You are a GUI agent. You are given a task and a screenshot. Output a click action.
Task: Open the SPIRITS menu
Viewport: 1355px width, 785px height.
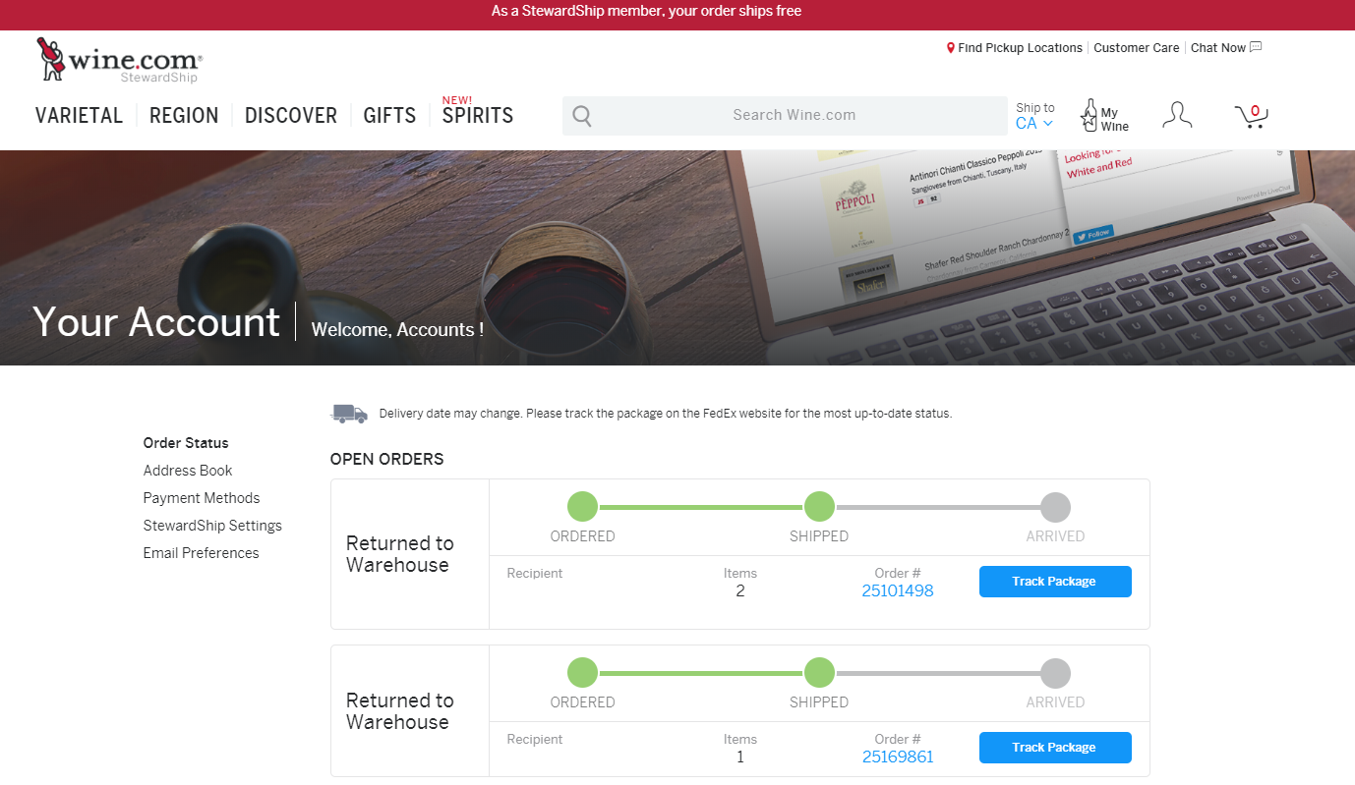coord(478,116)
